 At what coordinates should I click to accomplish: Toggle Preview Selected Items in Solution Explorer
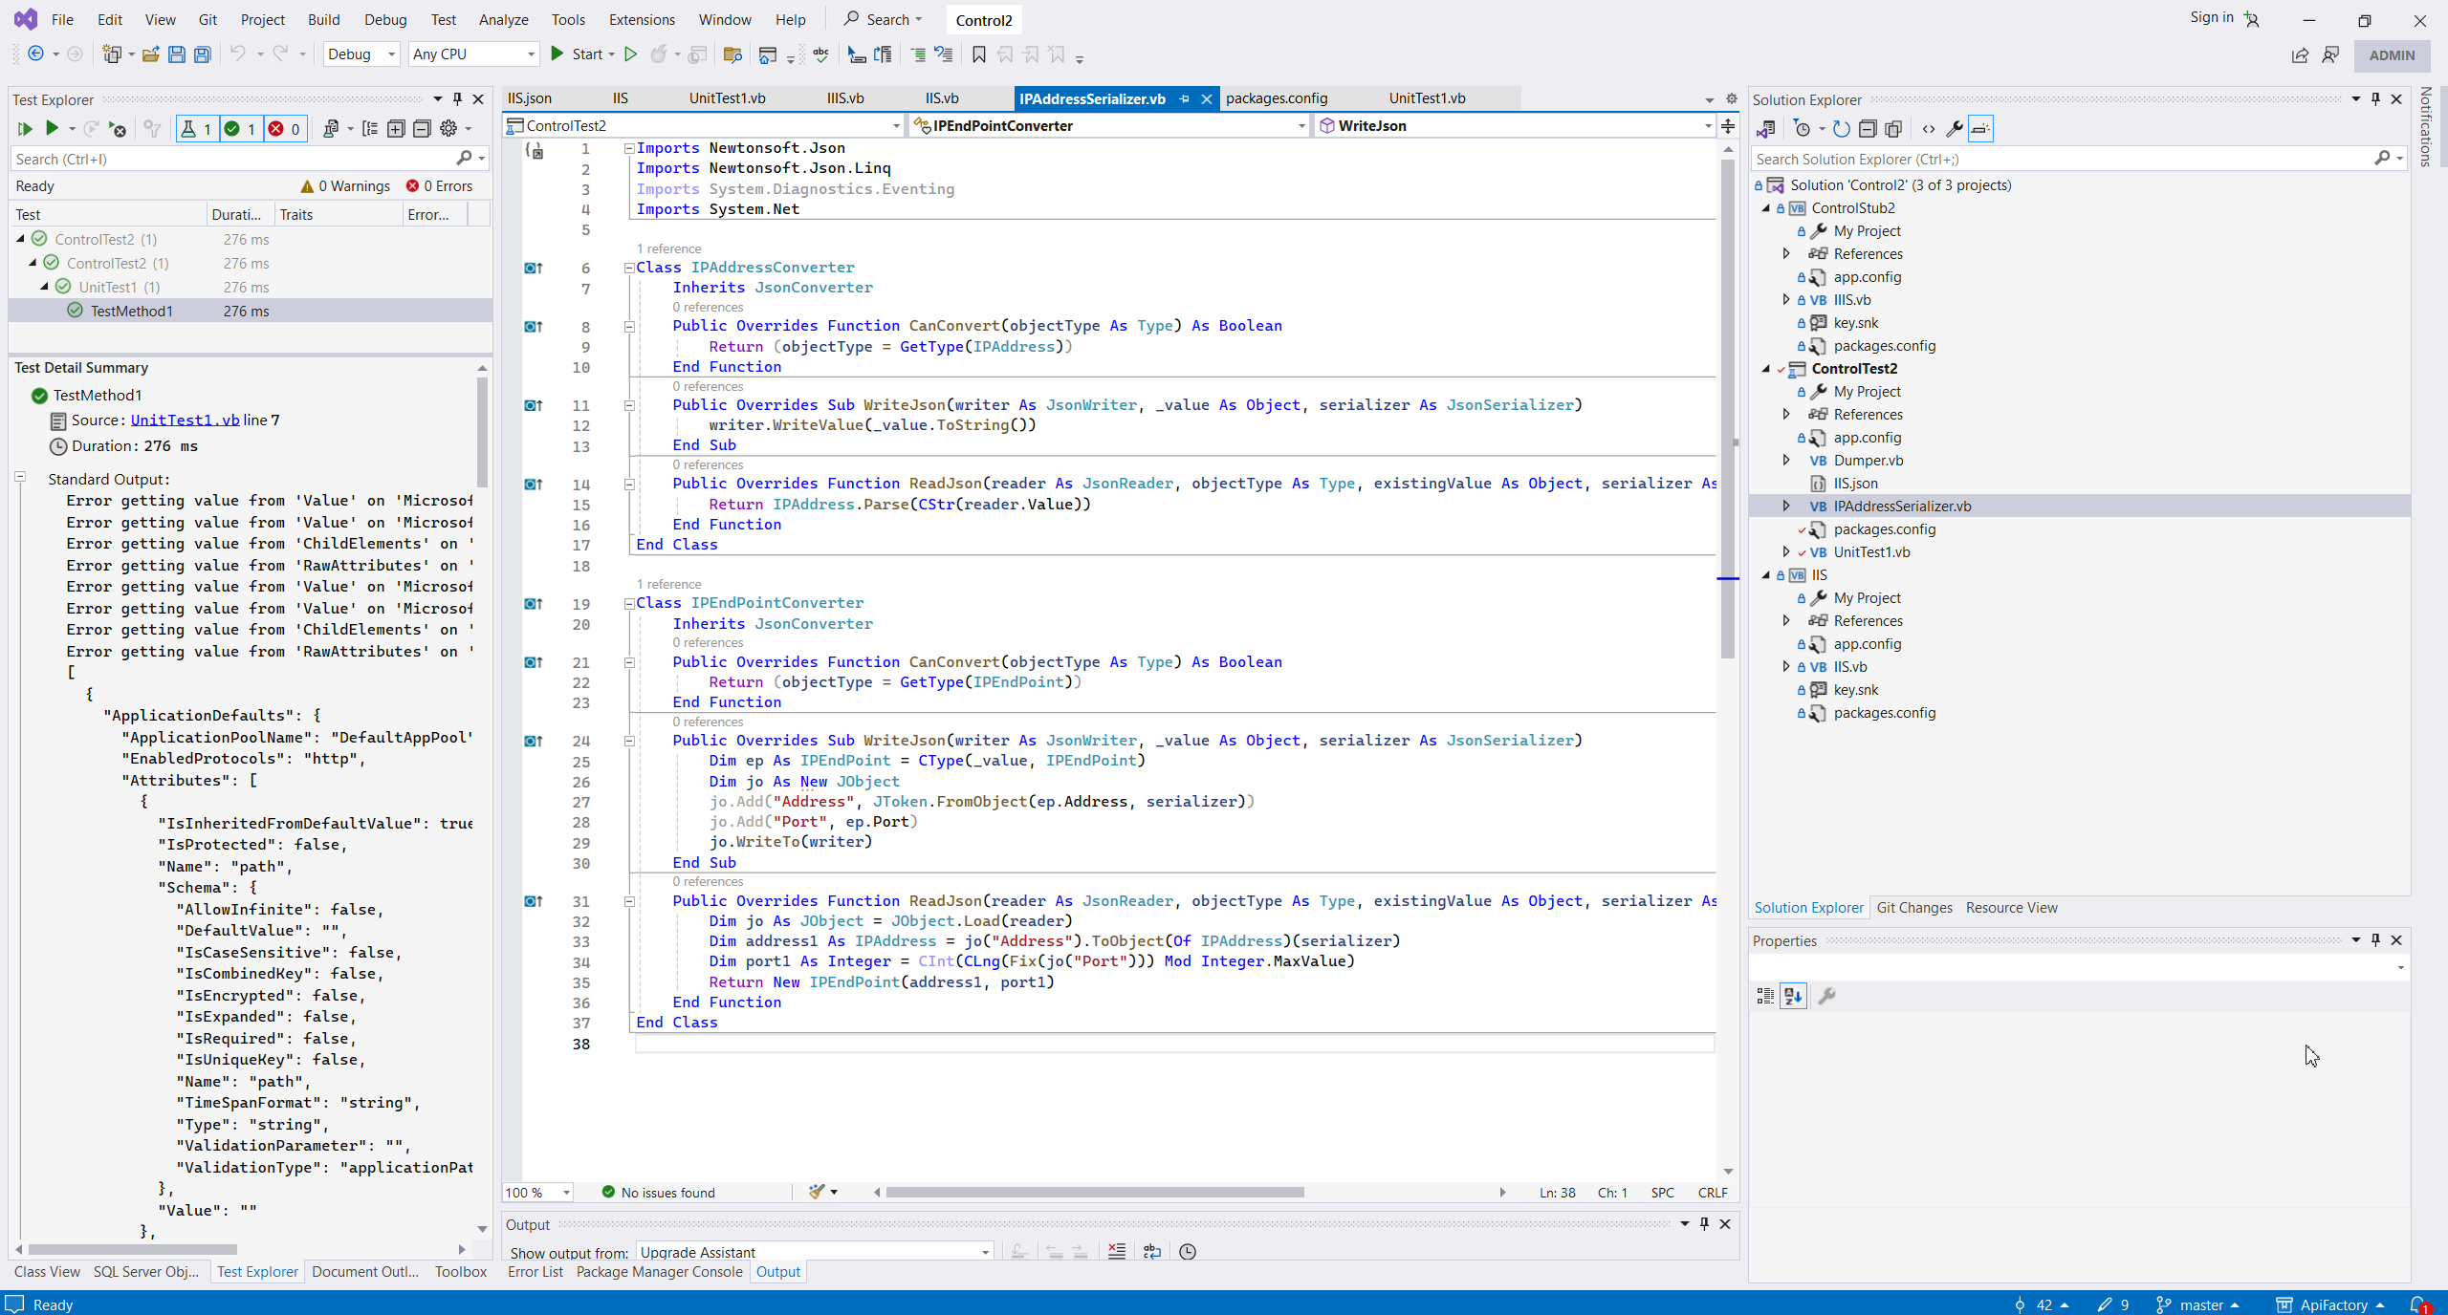1980,128
